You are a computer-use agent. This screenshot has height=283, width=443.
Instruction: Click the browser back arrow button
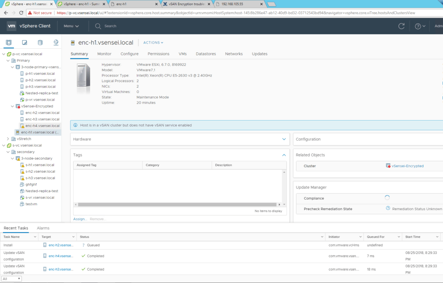tap(6, 13)
